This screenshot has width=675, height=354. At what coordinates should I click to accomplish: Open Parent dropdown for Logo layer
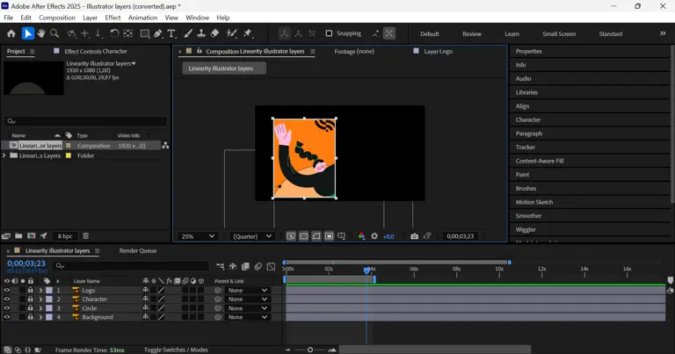[247, 291]
